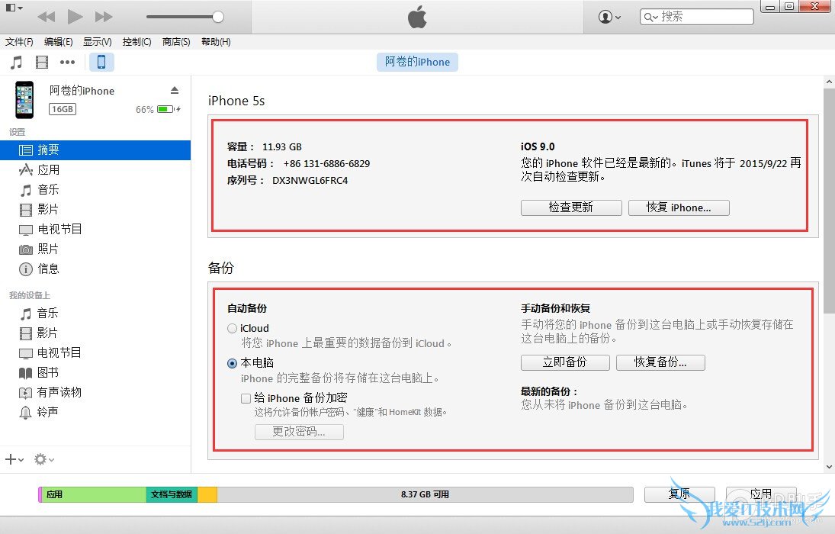This screenshot has width=835, height=534.
Task: Open the Movies library film icon
Action: (42, 63)
